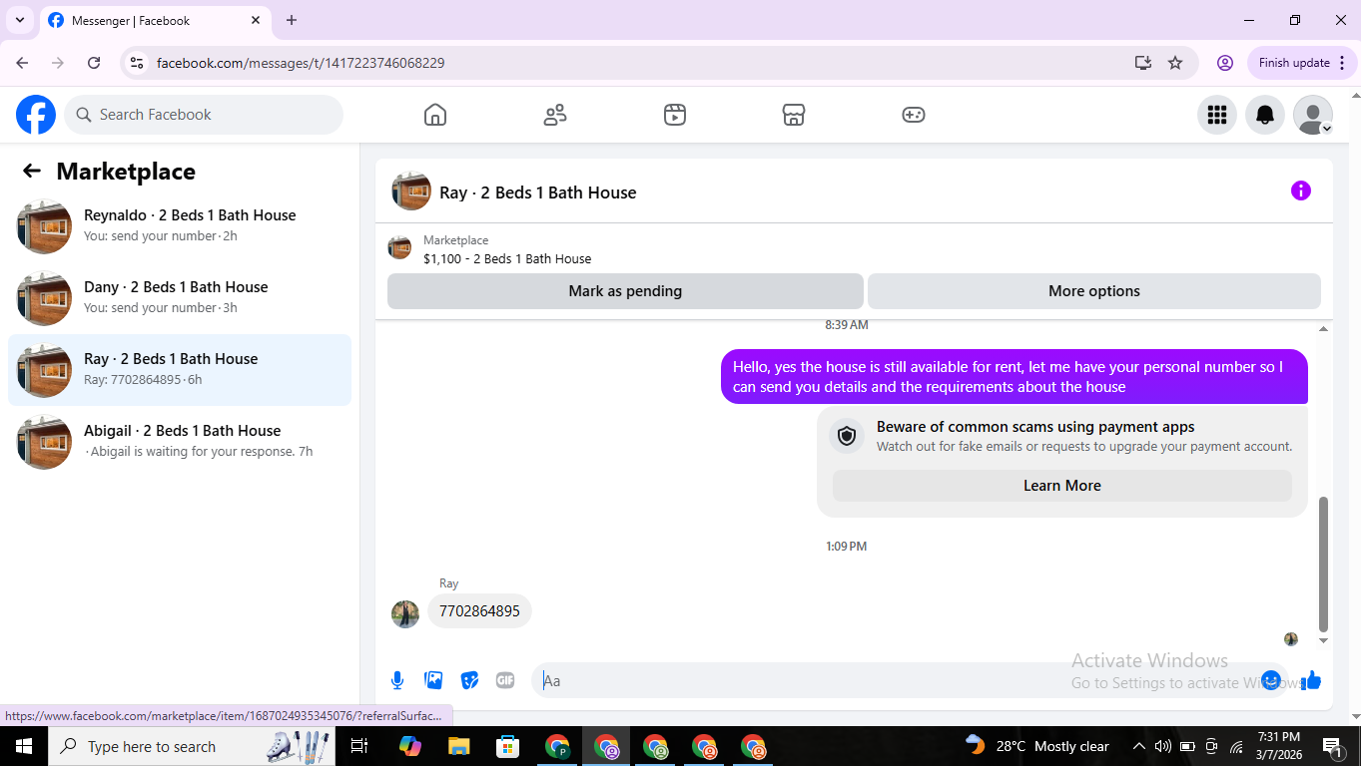1361x766 pixels.
Task: Open a new browser tab
Action: click(292, 20)
